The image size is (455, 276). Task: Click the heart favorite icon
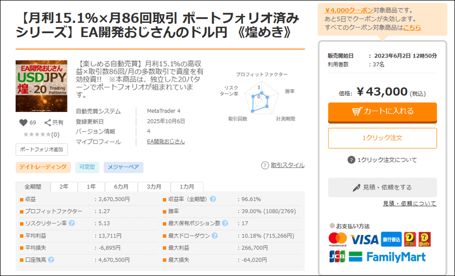pos(23,122)
